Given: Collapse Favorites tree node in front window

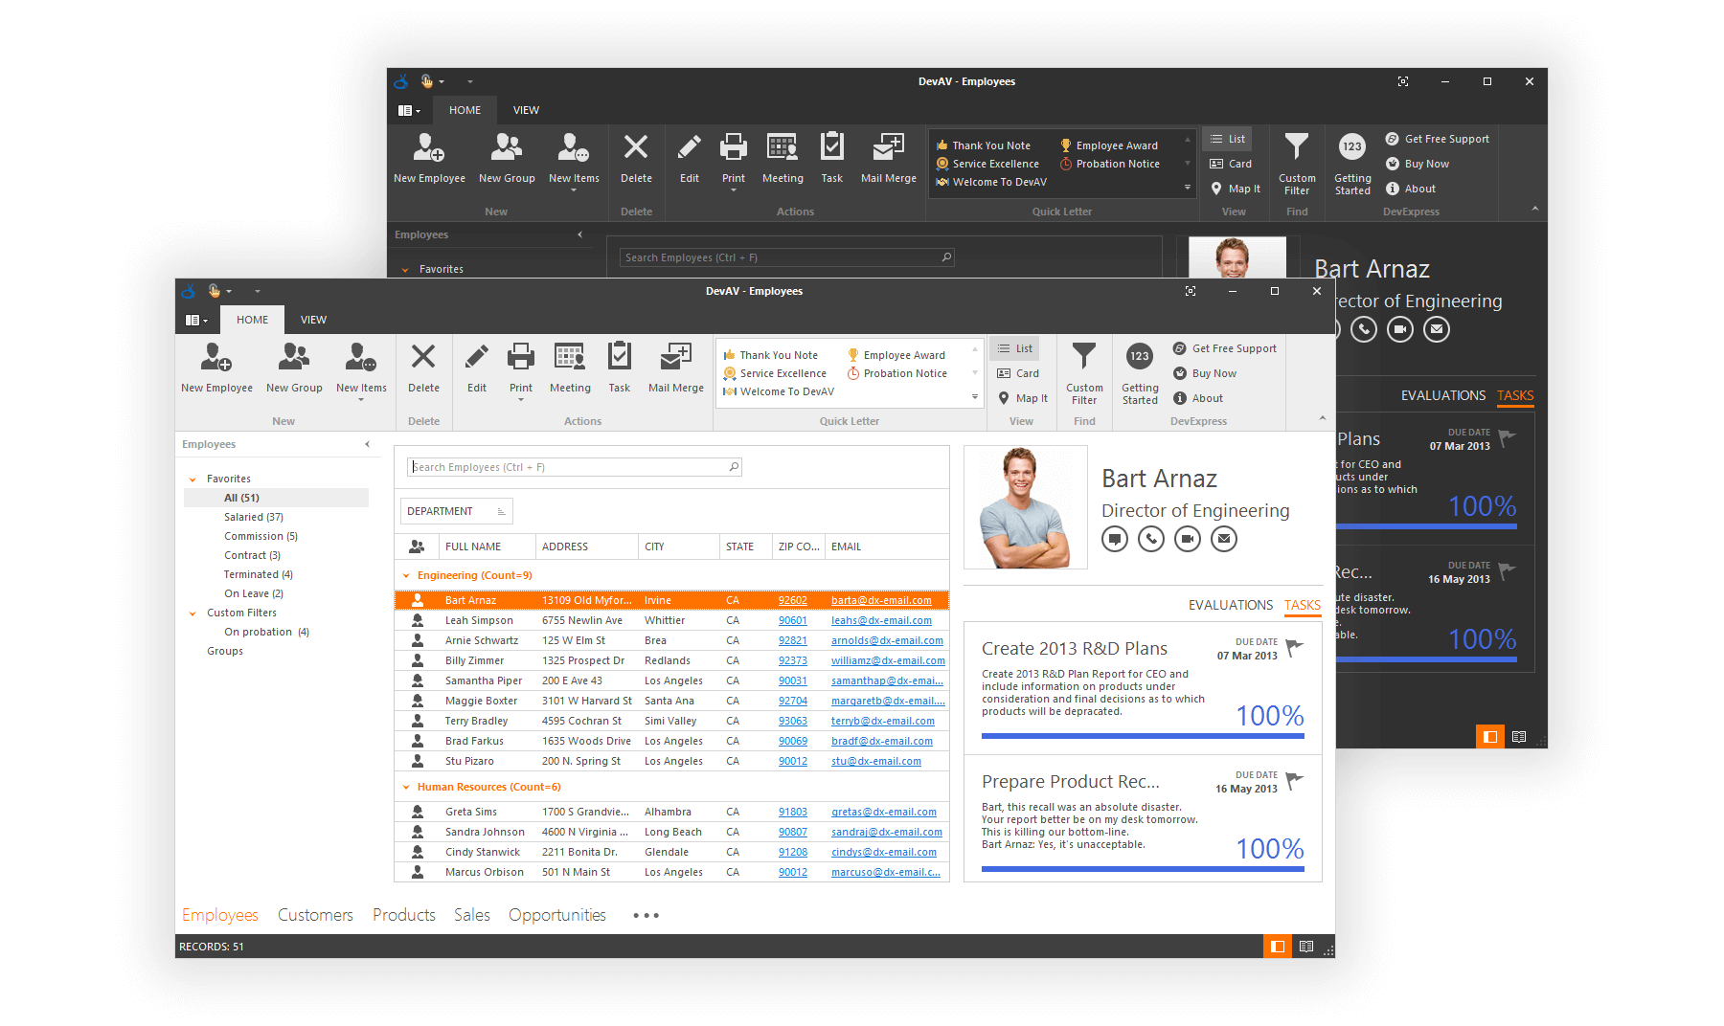Looking at the screenshot, I should (193, 480).
